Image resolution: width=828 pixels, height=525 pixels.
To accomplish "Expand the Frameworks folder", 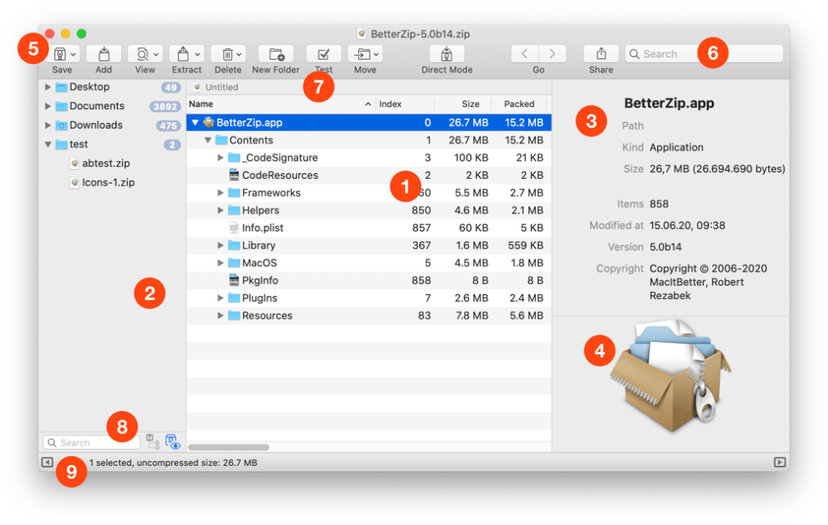I will (x=220, y=193).
